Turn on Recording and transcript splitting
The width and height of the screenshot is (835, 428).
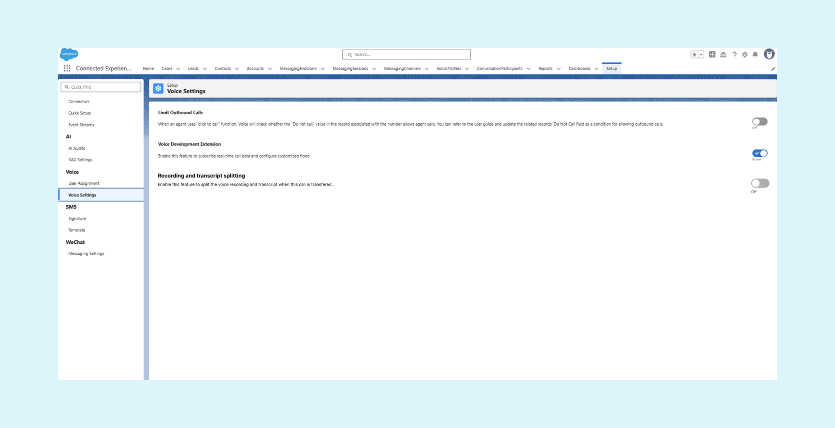[x=760, y=183]
